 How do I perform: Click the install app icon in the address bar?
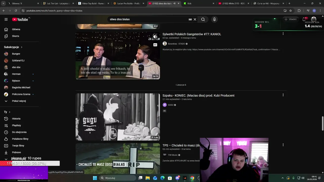285,11
